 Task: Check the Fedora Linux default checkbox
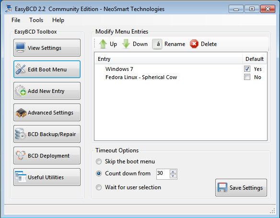(x=247, y=77)
